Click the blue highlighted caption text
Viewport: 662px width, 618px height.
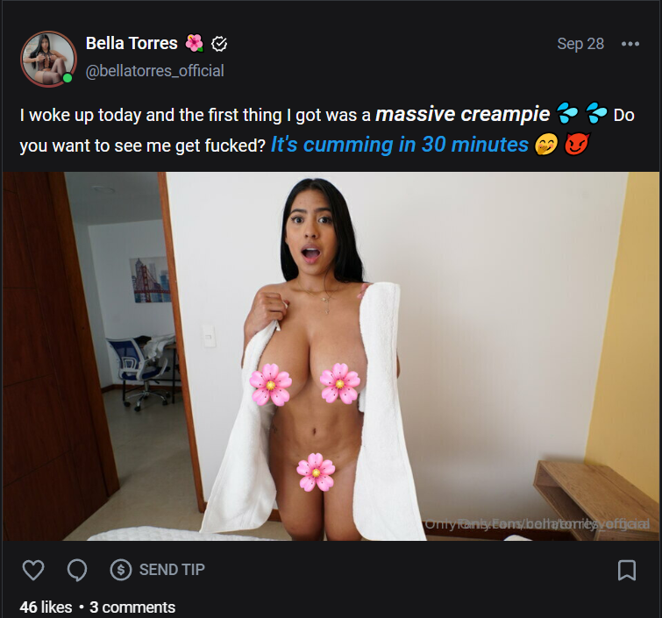tap(399, 145)
